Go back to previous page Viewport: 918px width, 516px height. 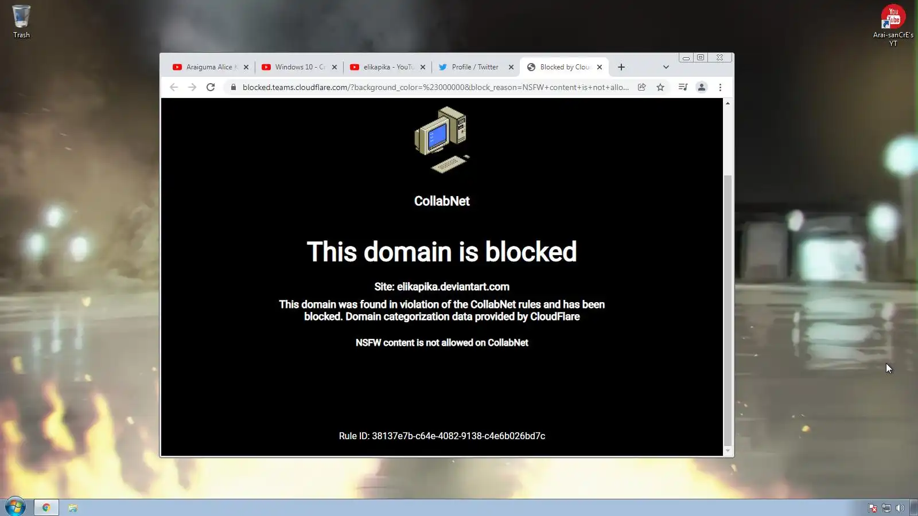click(x=174, y=87)
